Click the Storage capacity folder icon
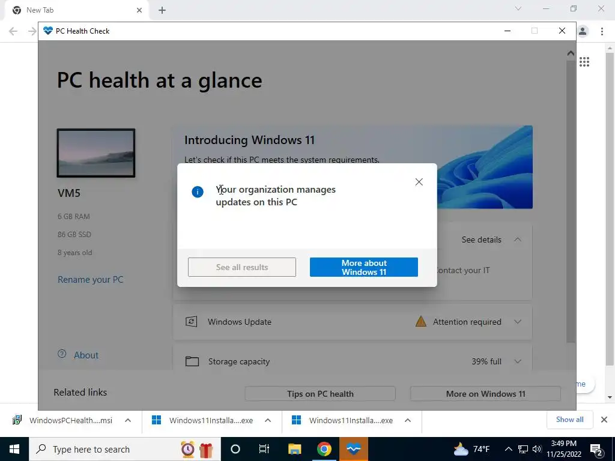Viewport: 615px width, 461px height. (192, 361)
